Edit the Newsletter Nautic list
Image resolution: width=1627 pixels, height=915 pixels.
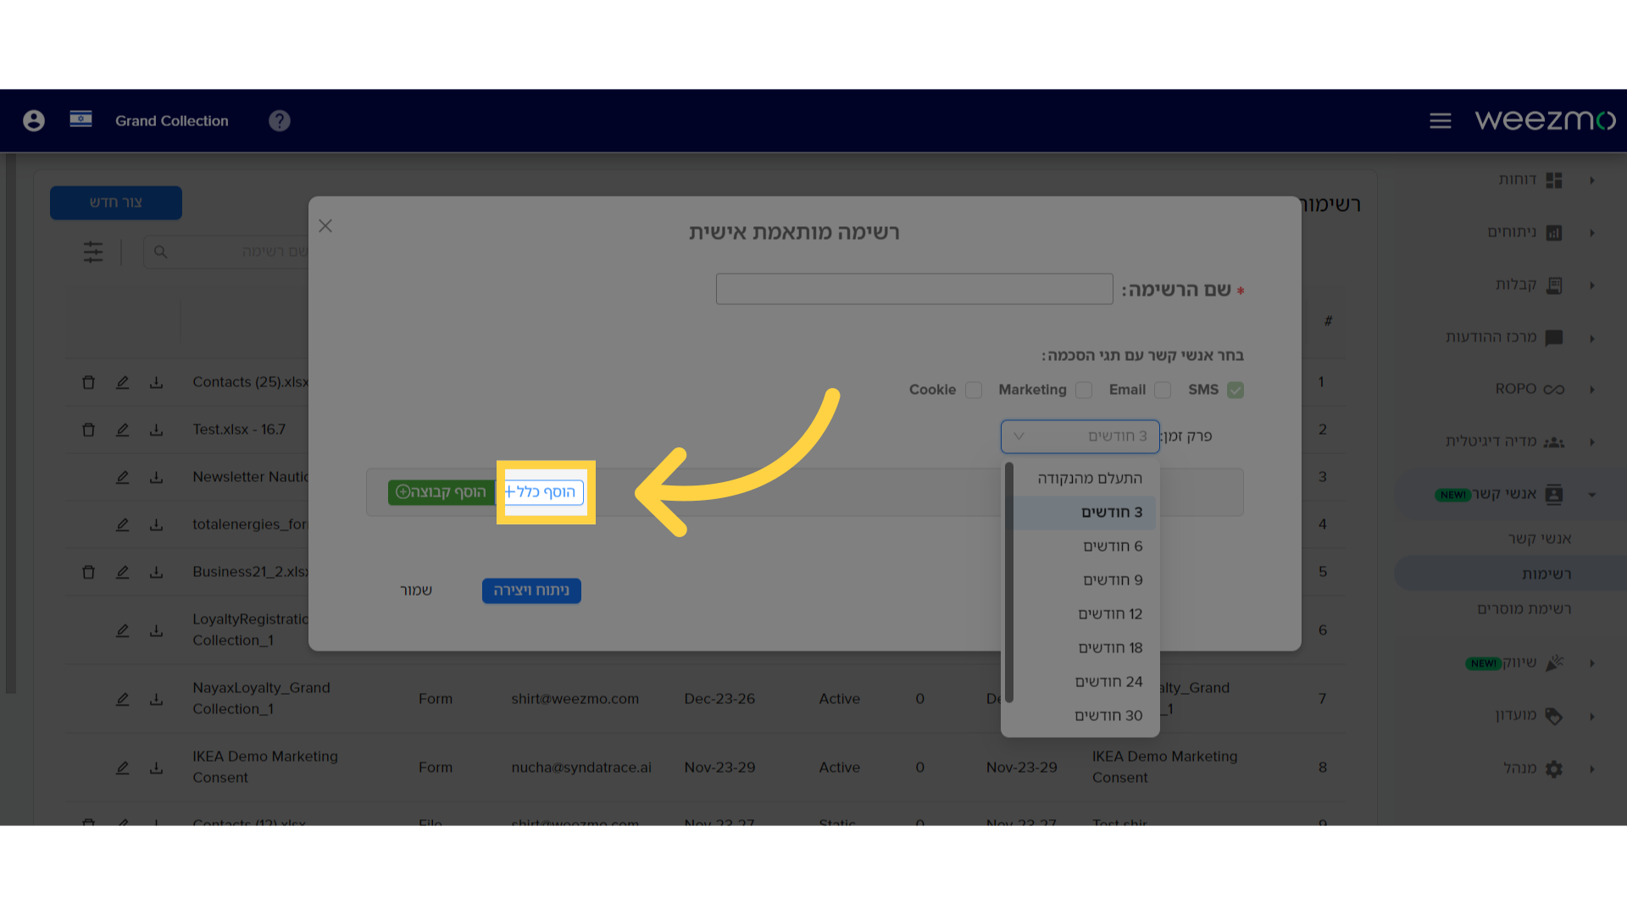tap(122, 477)
